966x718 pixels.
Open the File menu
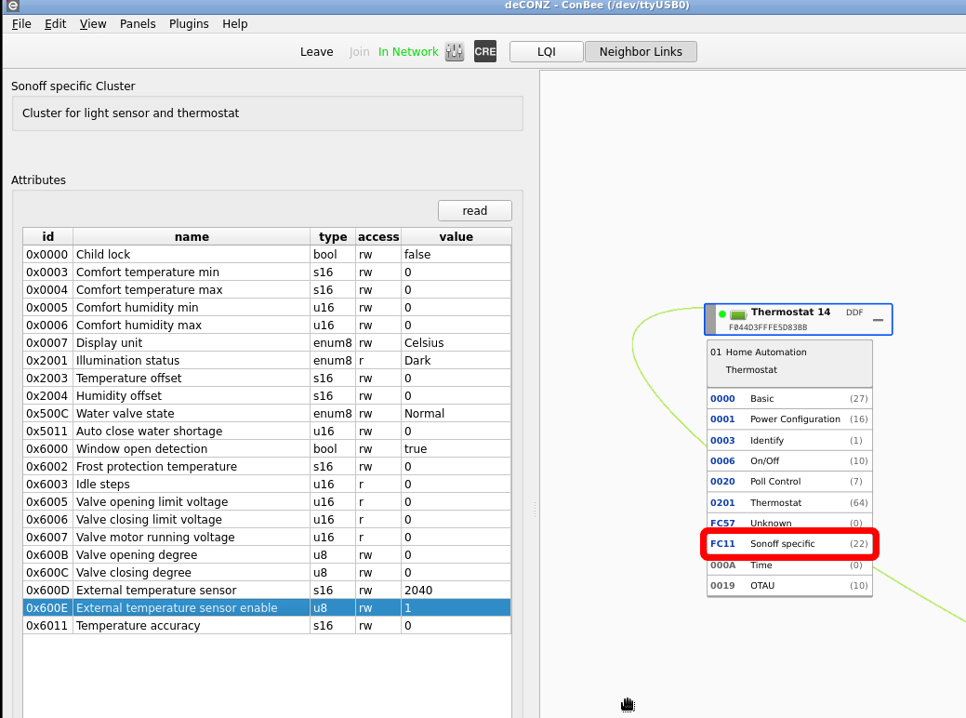pos(21,24)
